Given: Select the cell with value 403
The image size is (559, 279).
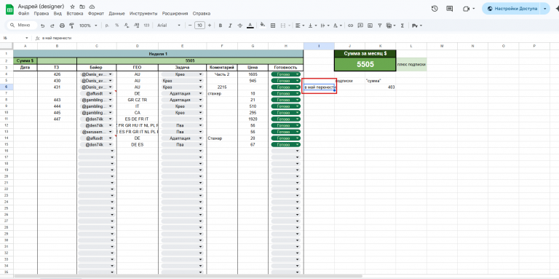Looking at the screenshot, I should (x=380, y=87).
